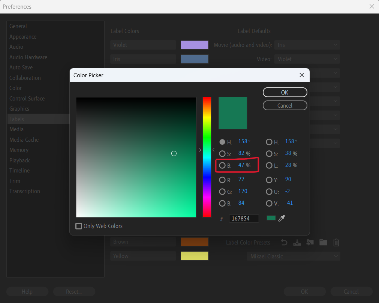Open the Video Violet dropdown
The width and height of the screenshot is (379, 303).
[x=307, y=59]
